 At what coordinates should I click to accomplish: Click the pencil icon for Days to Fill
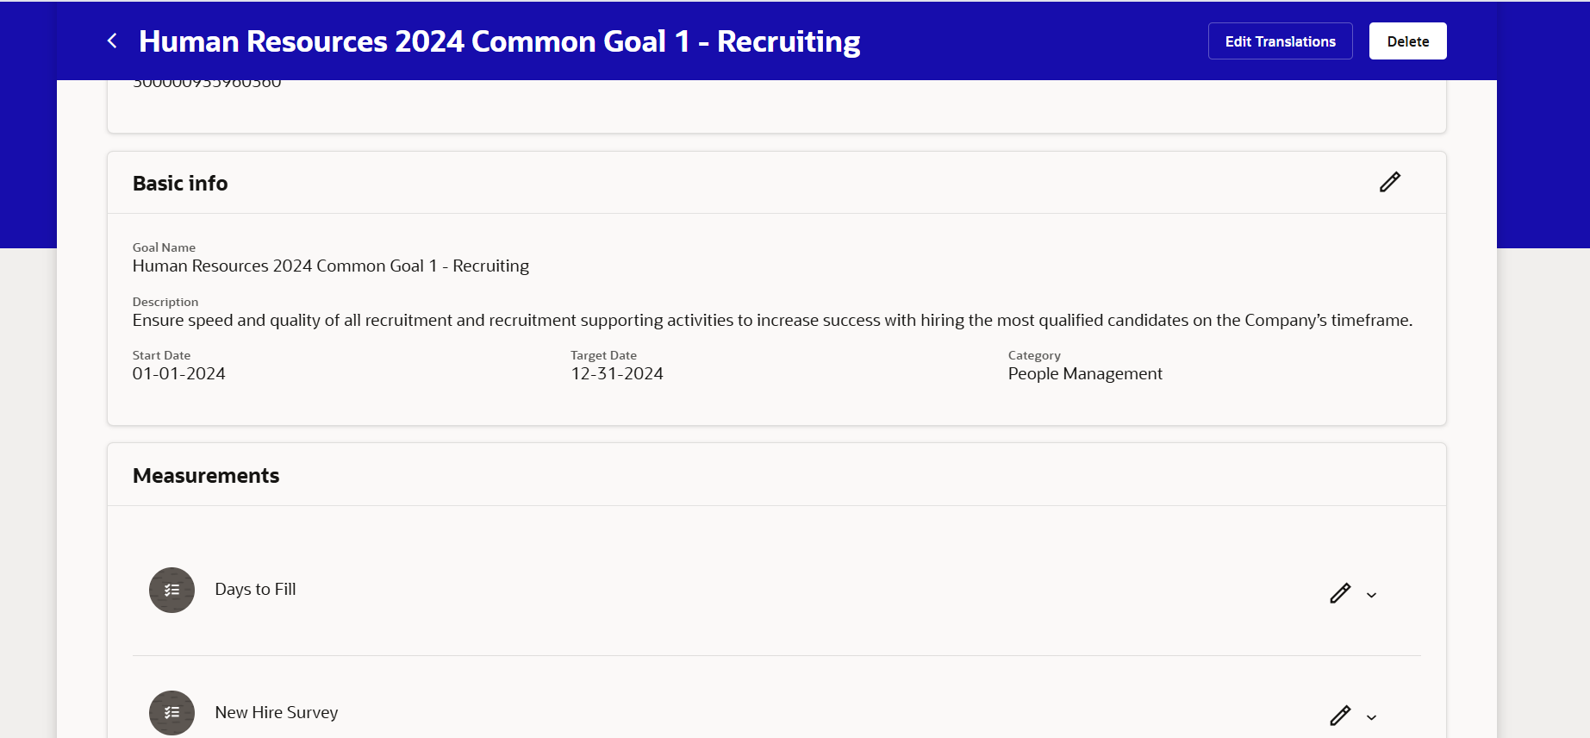(x=1341, y=593)
